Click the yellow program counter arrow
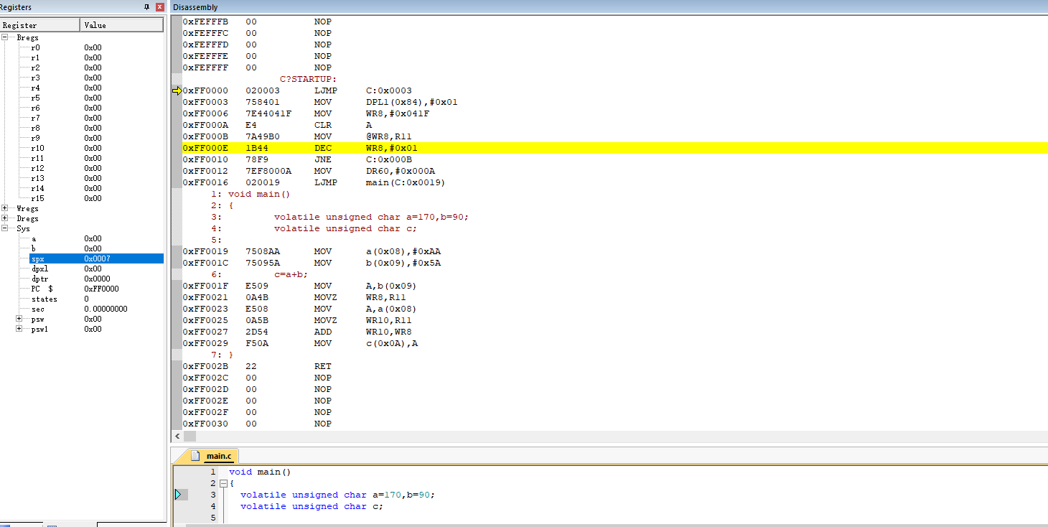The image size is (1048, 527). click(177, 90)
